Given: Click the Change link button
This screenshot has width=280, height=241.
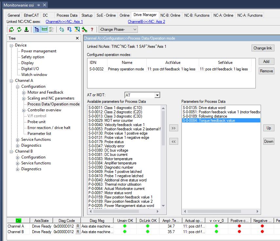Looking at the screenshot, I should click(263, 48).
